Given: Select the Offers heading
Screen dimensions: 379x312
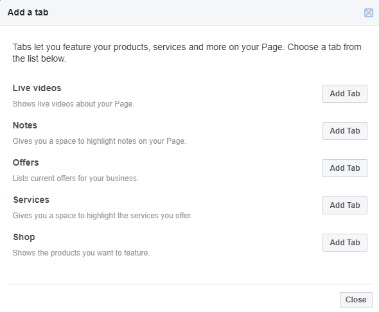Looking at the screenshot, I should (26, 162).
